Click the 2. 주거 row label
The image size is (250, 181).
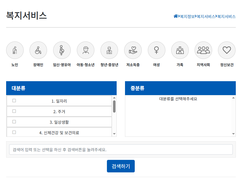[59, 111]
